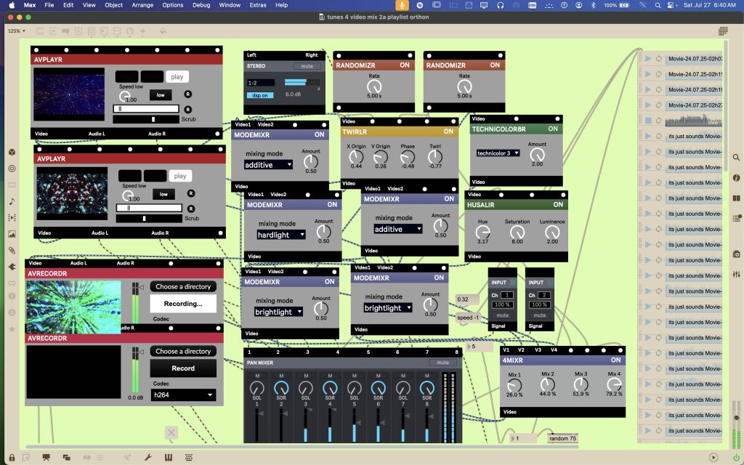This screenshot has width=744, height=465.
Task: Open the patcher windows icon in bottom toolbar
Action: (x=66, y=458)
